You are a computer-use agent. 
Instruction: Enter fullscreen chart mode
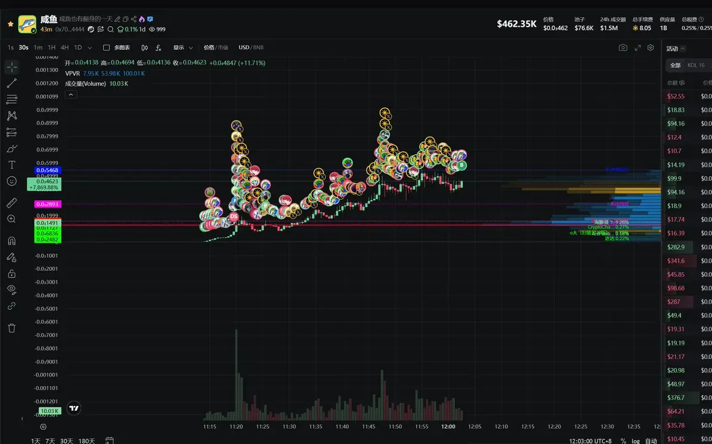[x=638, y=47]
